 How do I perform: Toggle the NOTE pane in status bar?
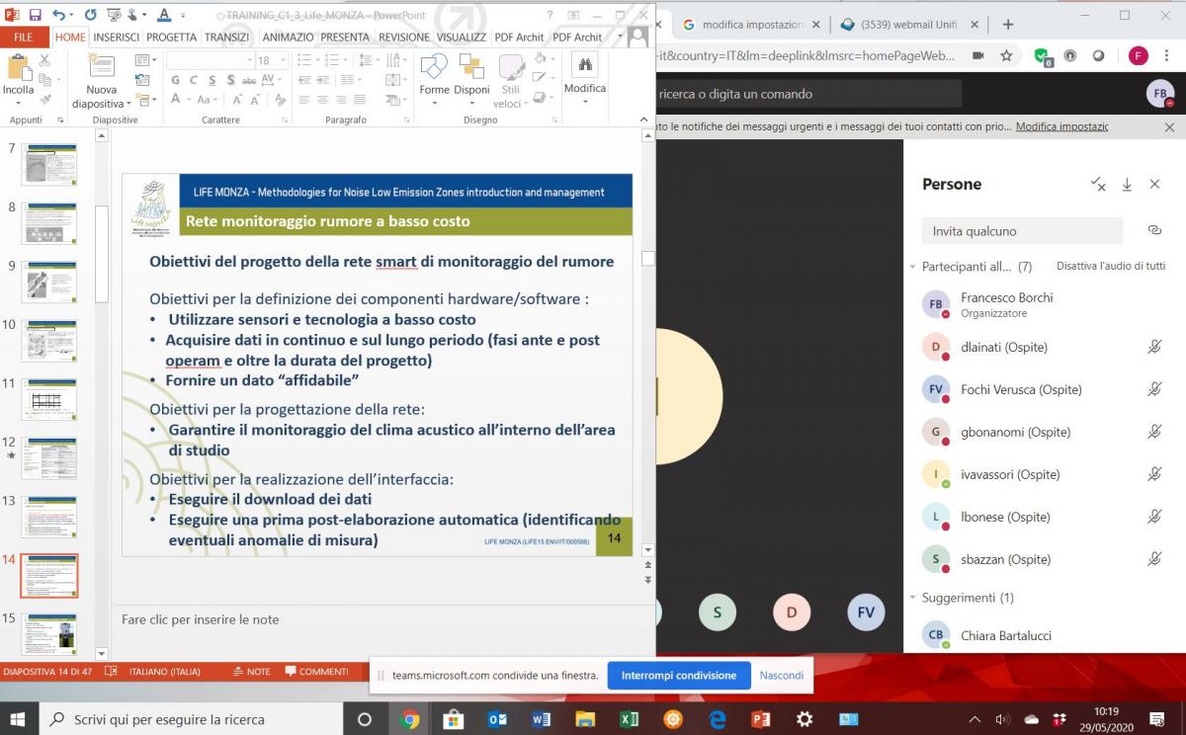(251, 672)
